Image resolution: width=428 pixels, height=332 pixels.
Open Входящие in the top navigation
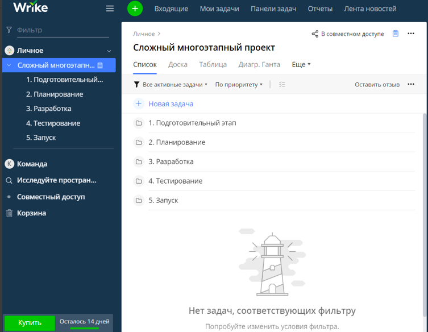[x=171, y=9]
